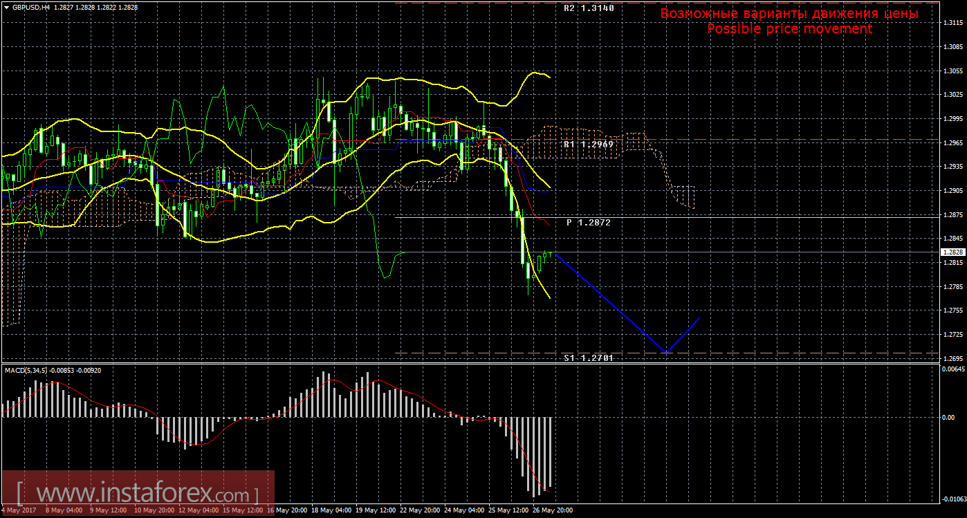
Task: Click the 1.2755 price axis label
Action: (x=952, y=311)
